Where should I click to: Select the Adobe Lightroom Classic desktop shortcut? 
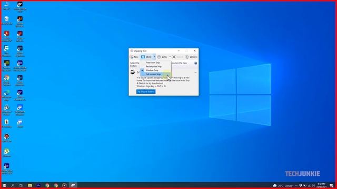[x=20, y=51]
